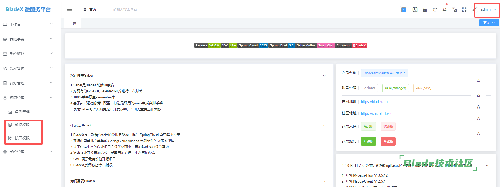Viewport: 500px width, 187px height.
Task: Expand the 为何需要BladeX section
Action: point(324,181)
